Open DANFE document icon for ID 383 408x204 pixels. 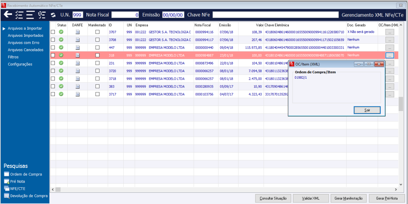[78, 86]
